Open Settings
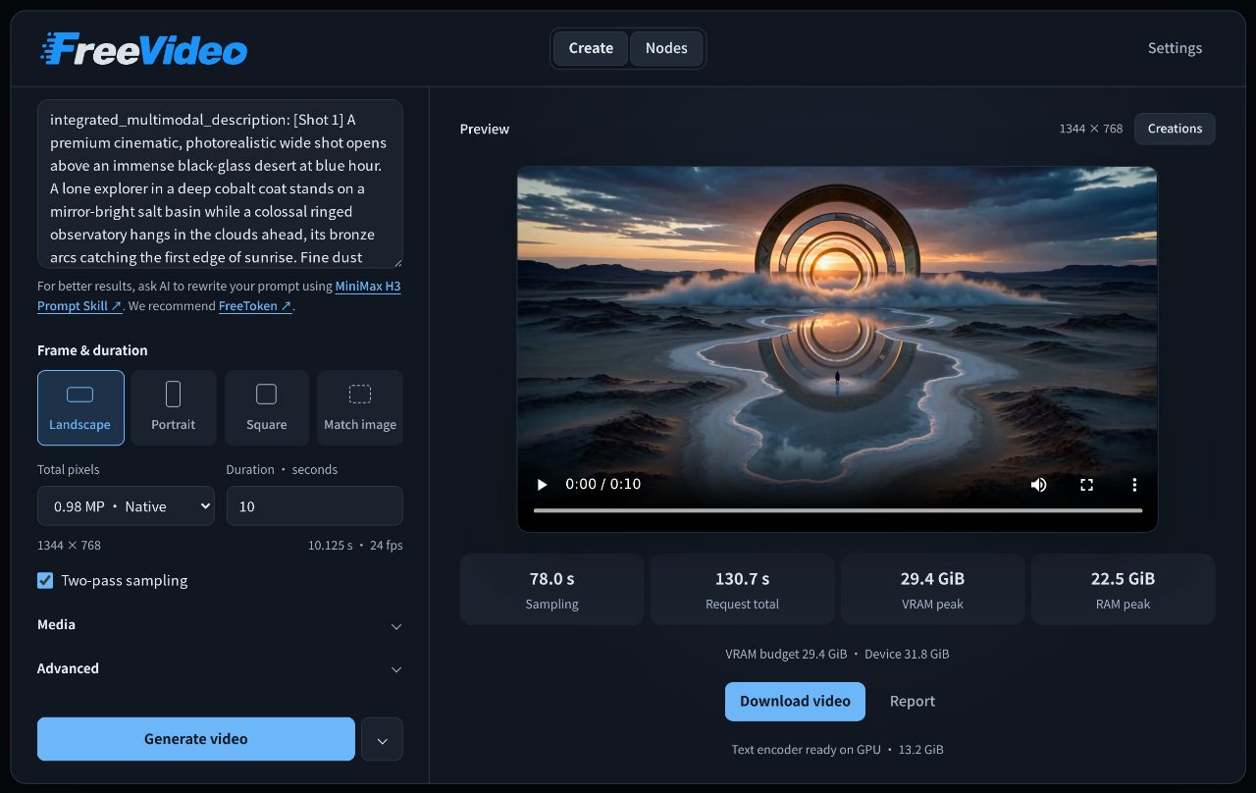1256x793 pixels. coord(1175,48)
